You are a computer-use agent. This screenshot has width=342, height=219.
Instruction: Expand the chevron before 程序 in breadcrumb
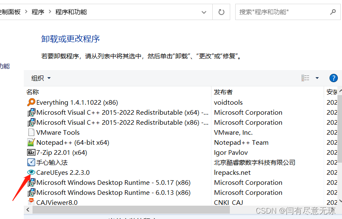coord(26,12)
